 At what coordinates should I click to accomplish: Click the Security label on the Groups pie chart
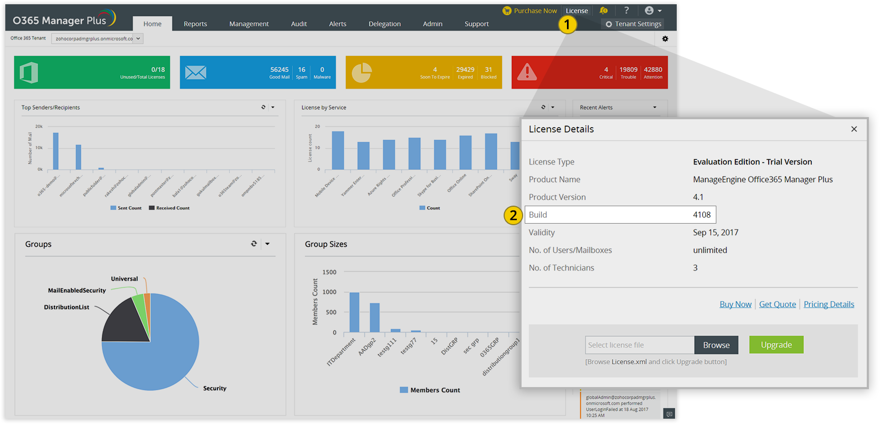(215, 388)
